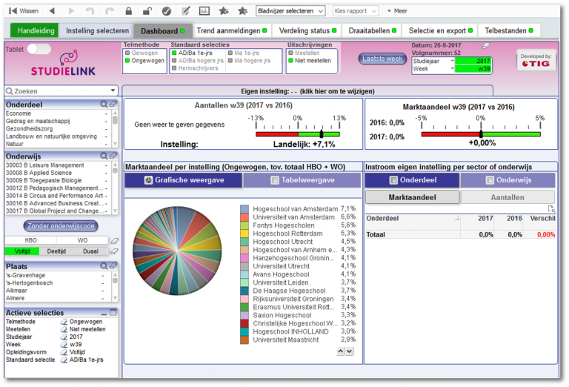Select Ongewogen telmethode
Image resolution: width=569 pixels, height=387 pixels.
click(144, 61)
